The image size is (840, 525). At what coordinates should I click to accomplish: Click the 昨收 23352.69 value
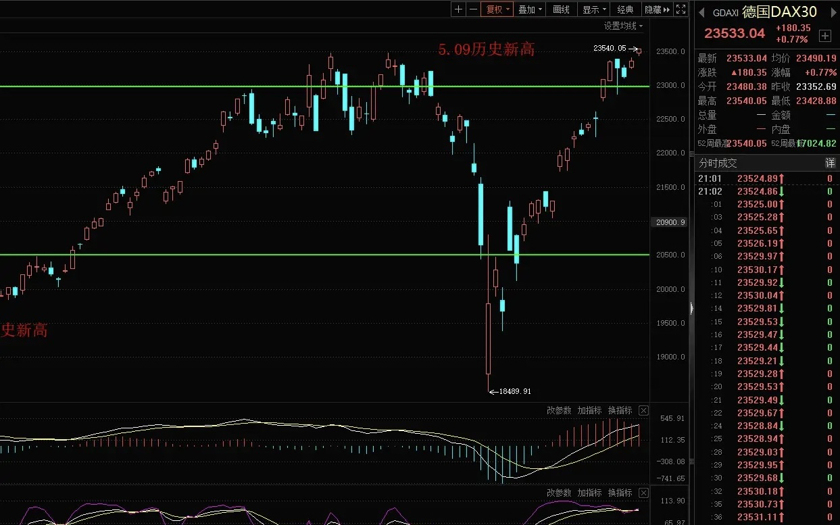click(816, 86)
